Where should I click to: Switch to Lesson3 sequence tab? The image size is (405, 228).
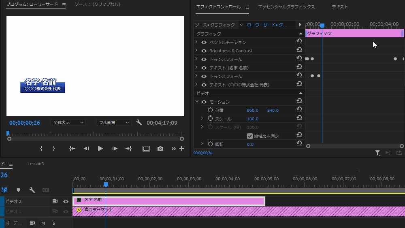coord(36,164)
